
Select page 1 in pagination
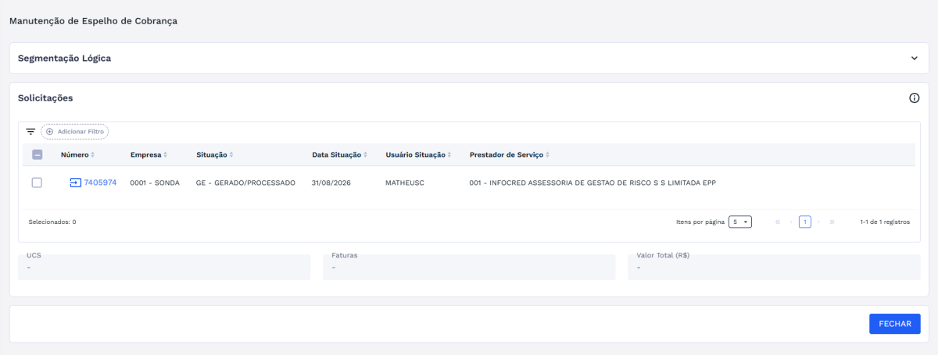point(804,222)
